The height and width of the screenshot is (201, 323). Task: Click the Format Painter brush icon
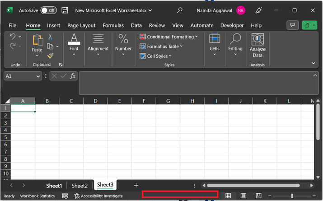50,56
